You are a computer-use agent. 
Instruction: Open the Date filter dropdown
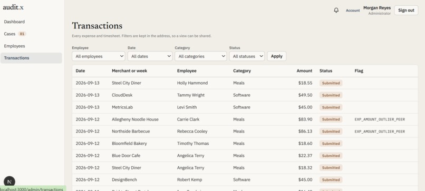pos(150,56)
